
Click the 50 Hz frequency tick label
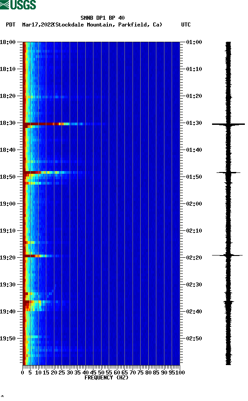pos(101,373)
